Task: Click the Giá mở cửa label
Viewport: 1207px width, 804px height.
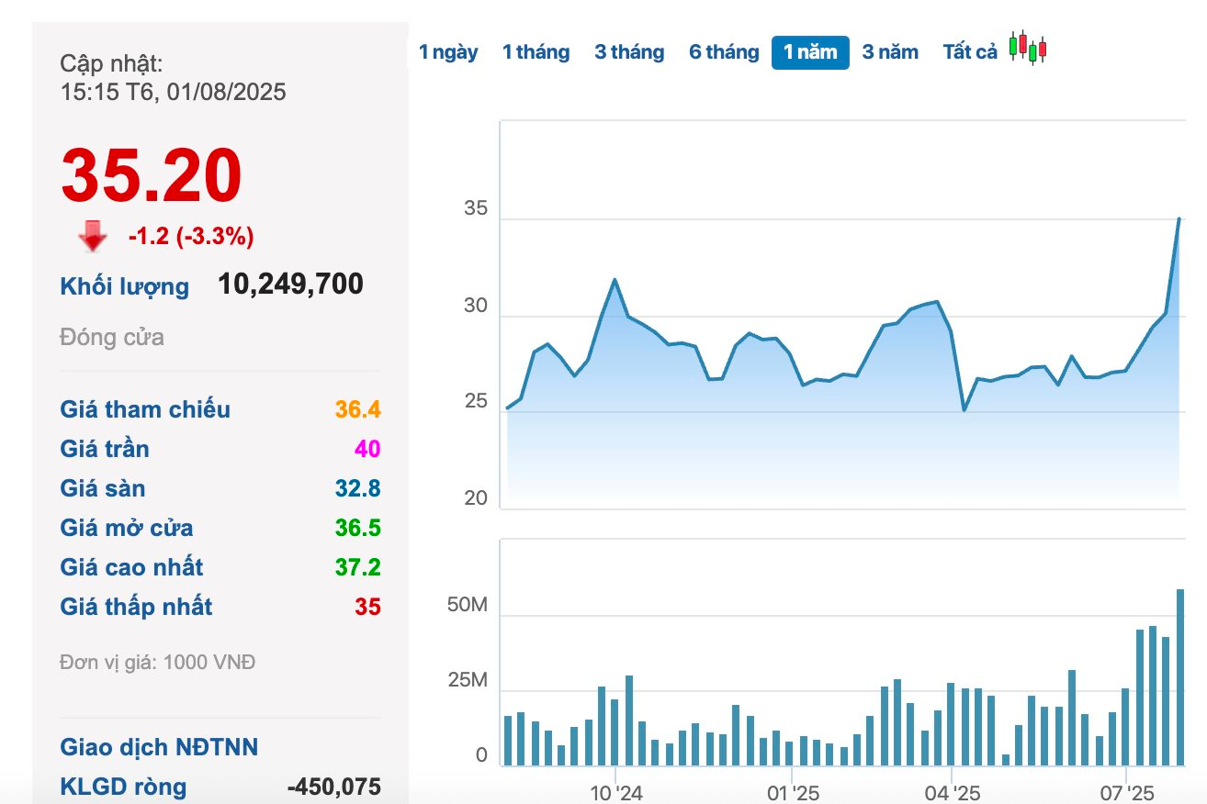Action: click(127, 528)
